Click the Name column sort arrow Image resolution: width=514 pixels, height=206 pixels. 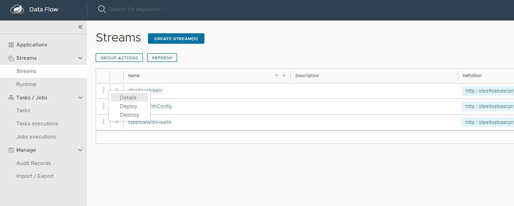click(276, 76)
